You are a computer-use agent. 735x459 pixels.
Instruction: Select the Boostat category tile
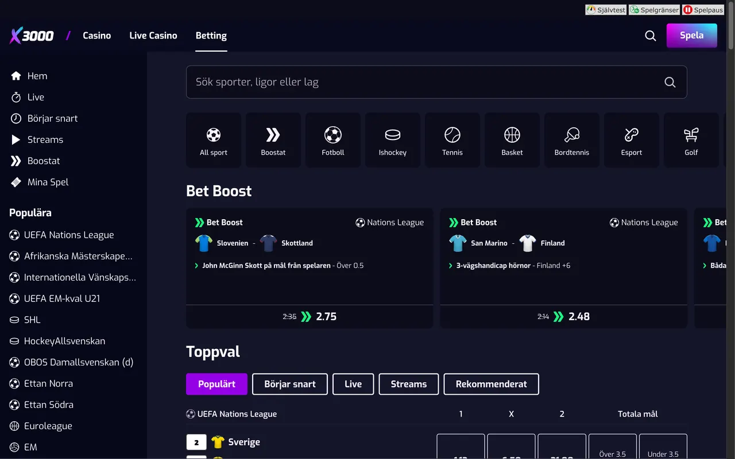click(x=273, y=140)
